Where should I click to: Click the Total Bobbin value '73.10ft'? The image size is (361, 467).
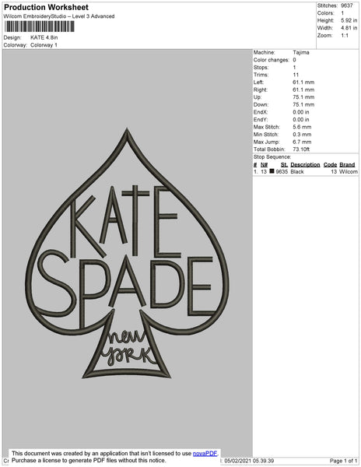[301, 149]
